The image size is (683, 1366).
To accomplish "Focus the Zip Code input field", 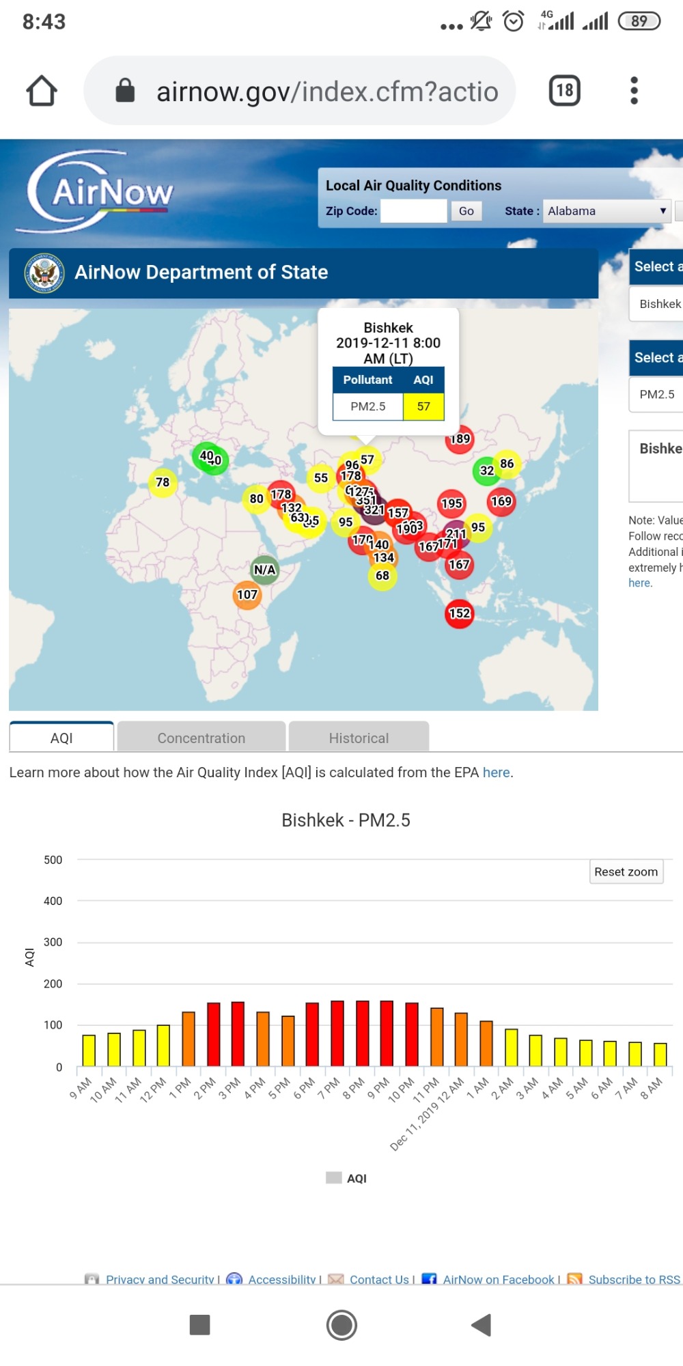I will point(414,211).
